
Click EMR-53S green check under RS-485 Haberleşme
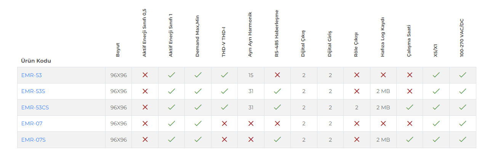coord(277,91)
